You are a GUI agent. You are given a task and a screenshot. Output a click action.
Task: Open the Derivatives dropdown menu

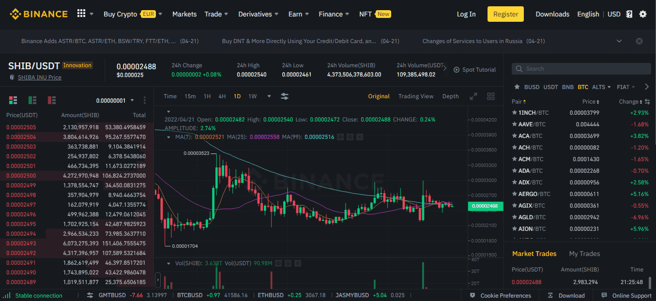coord(259,14)
